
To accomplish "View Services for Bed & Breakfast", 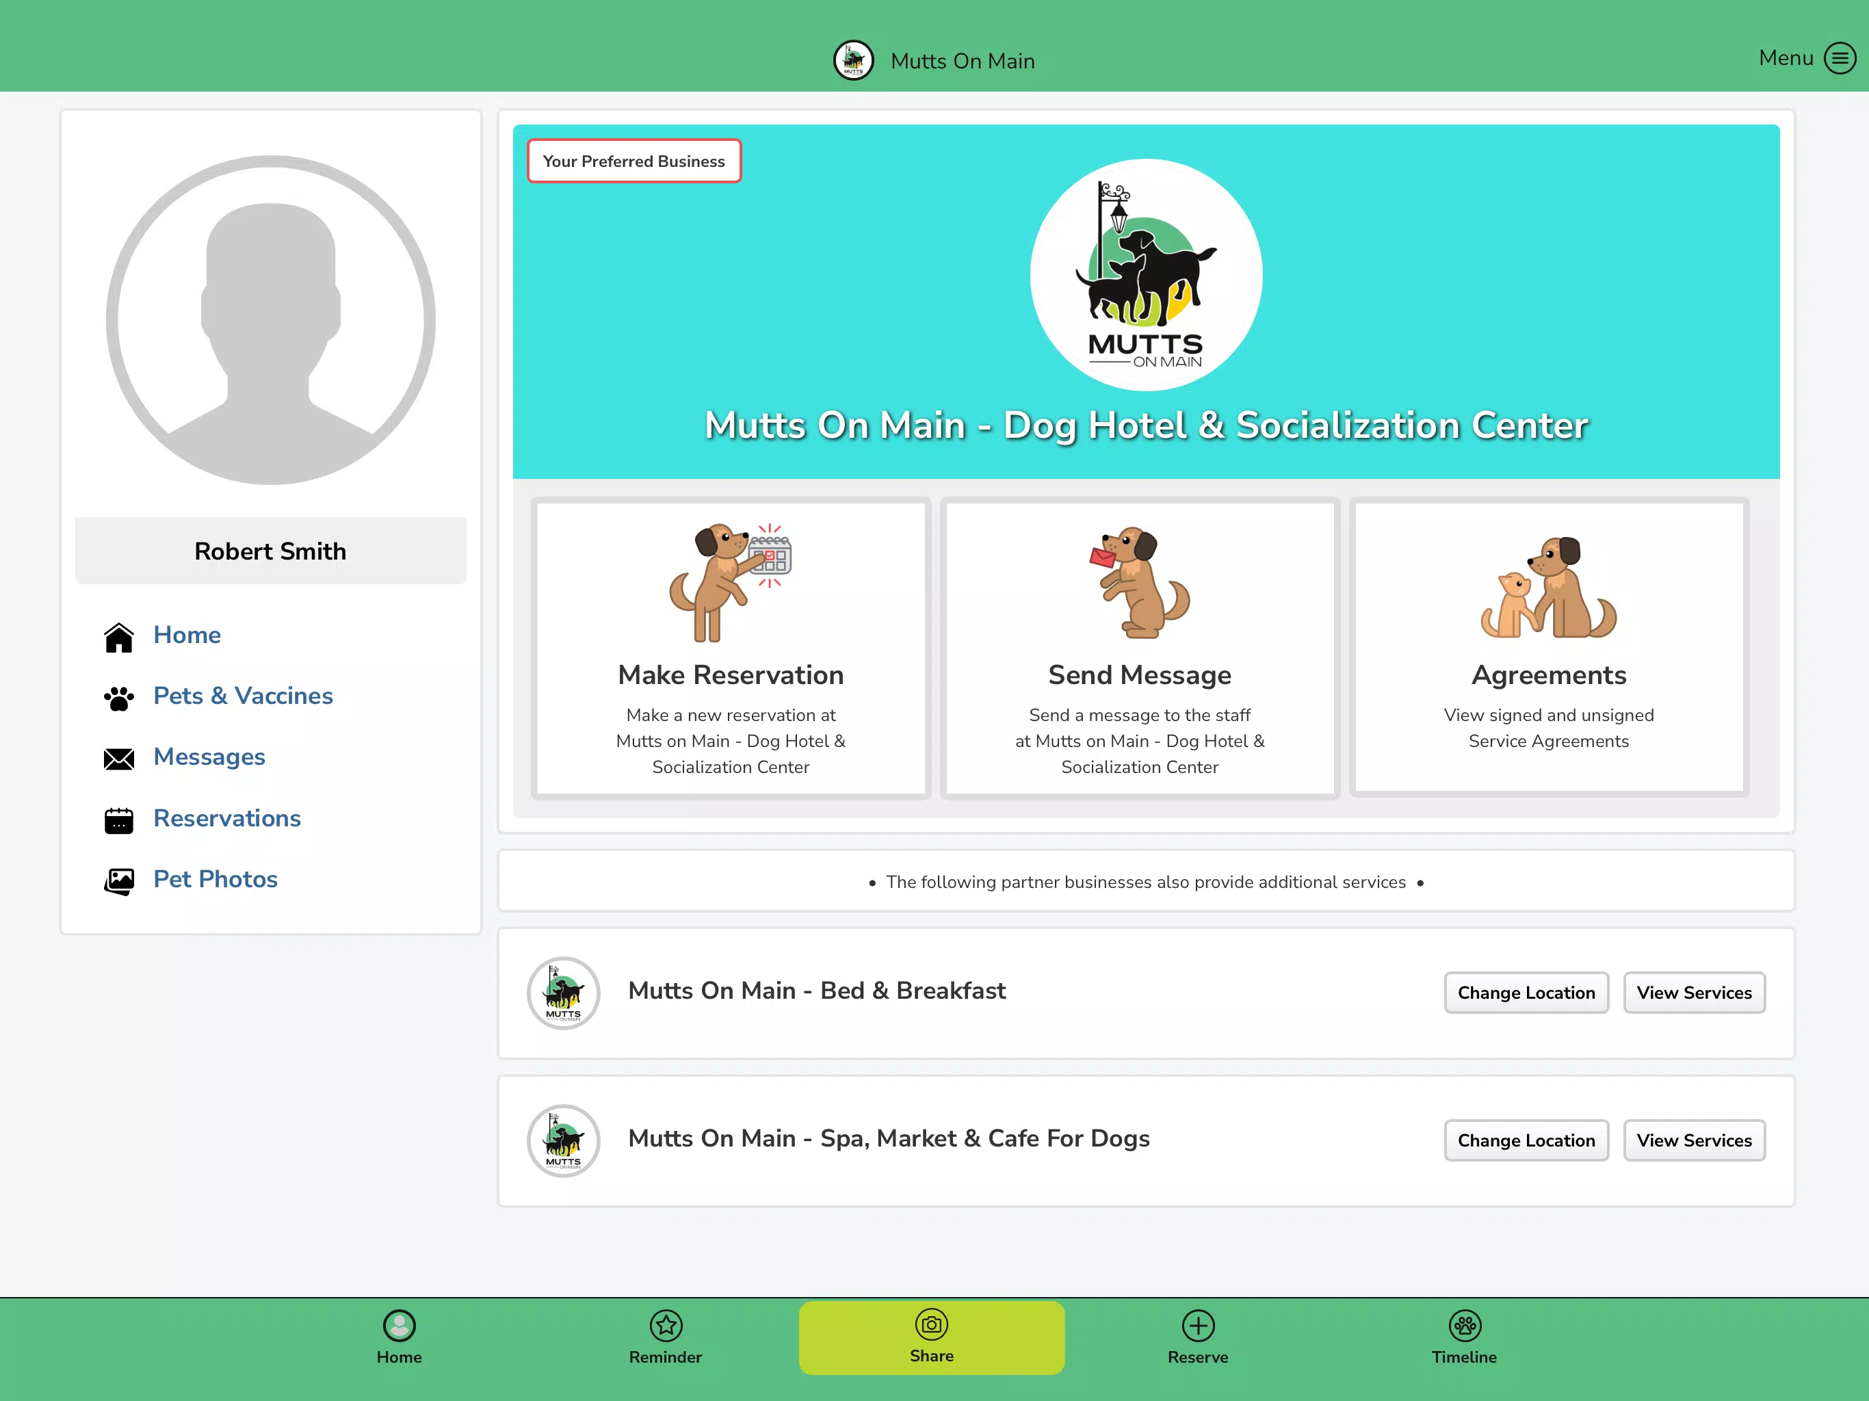I will click(x=1694, y=992).
